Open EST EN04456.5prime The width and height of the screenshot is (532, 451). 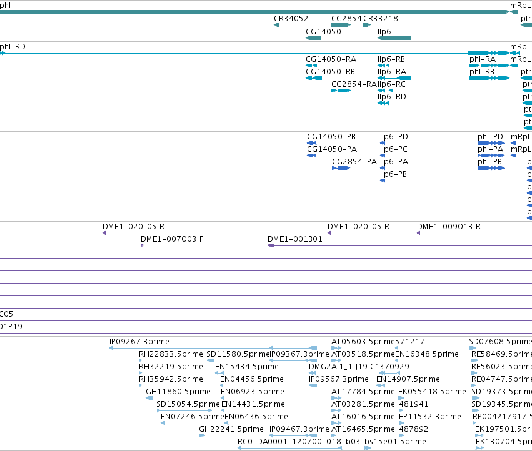(222, 385)
